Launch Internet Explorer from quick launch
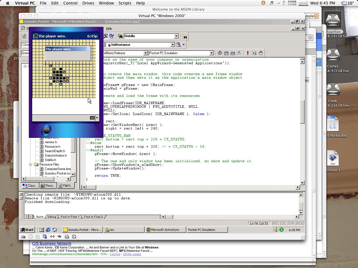Image resolution: width=358 pixels, height=268 pixels. [x=48, y=230]
